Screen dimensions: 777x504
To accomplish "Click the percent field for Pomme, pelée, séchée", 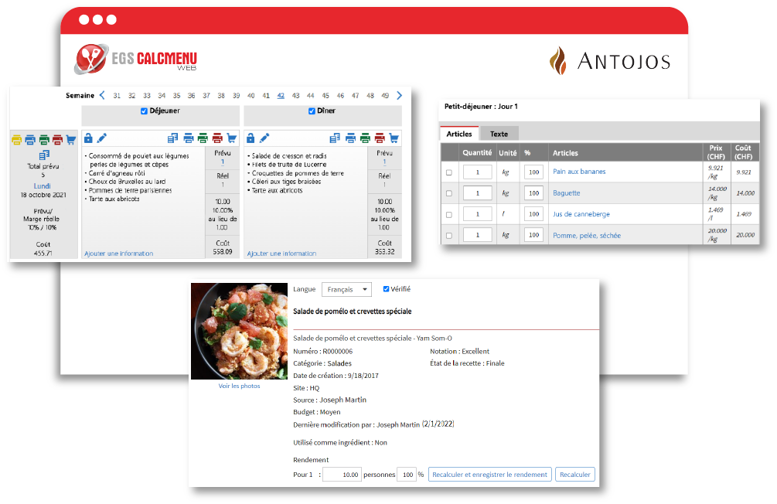I will (533, 235).
